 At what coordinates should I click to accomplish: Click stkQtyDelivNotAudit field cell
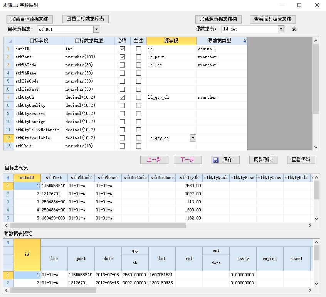tap(39, 130)
